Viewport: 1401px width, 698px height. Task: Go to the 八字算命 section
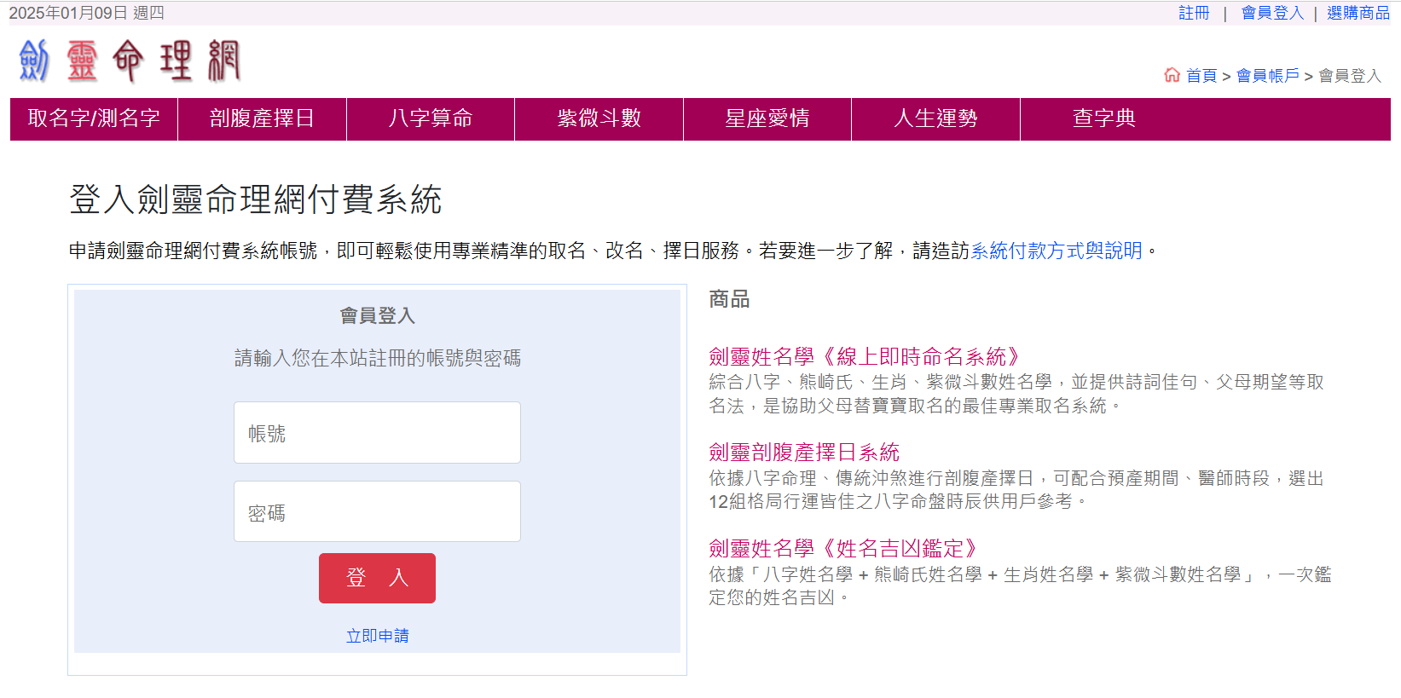tap(430, 118)
